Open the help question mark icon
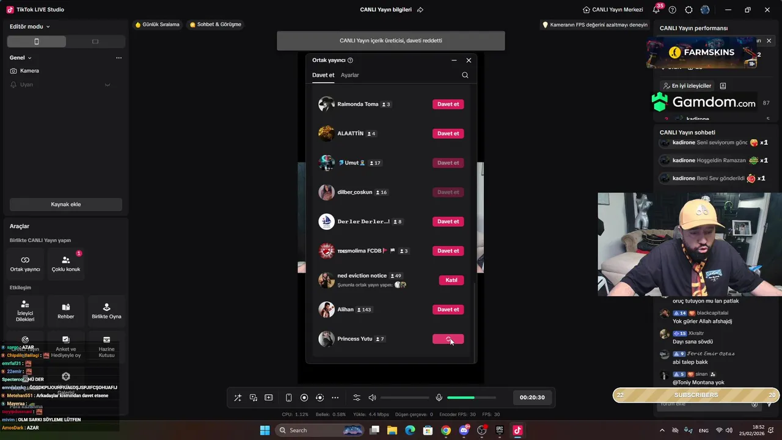Screen dimensions: 782x440 673,10
